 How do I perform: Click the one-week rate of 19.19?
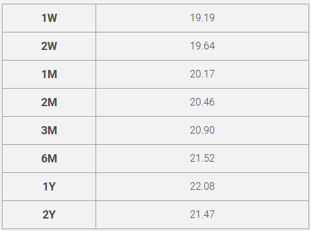tap(202, 17)
